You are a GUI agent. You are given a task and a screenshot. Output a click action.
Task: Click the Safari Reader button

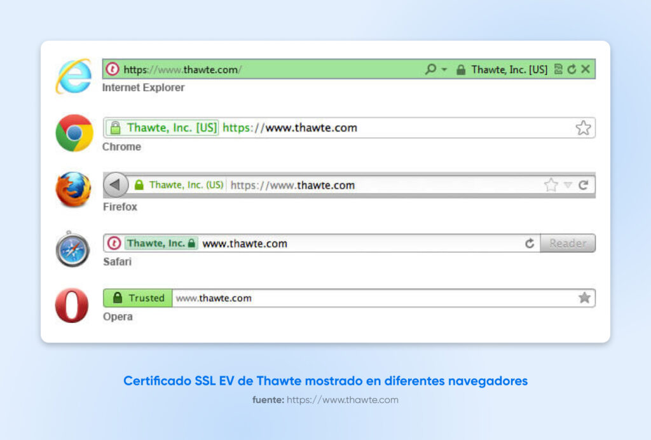567,244
